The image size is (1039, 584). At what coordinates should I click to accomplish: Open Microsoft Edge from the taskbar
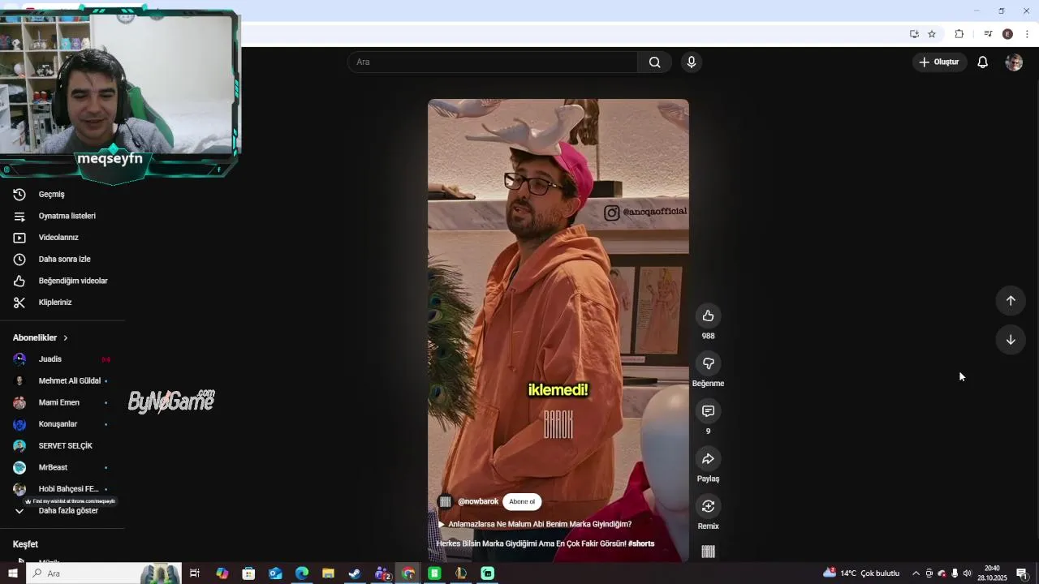coord(302,573)
